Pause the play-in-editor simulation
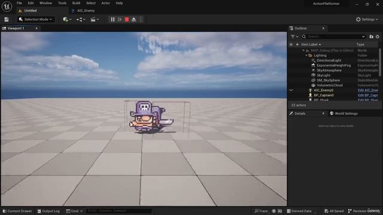The height and width of the screenshot is (215, 383). click(113, 19)
